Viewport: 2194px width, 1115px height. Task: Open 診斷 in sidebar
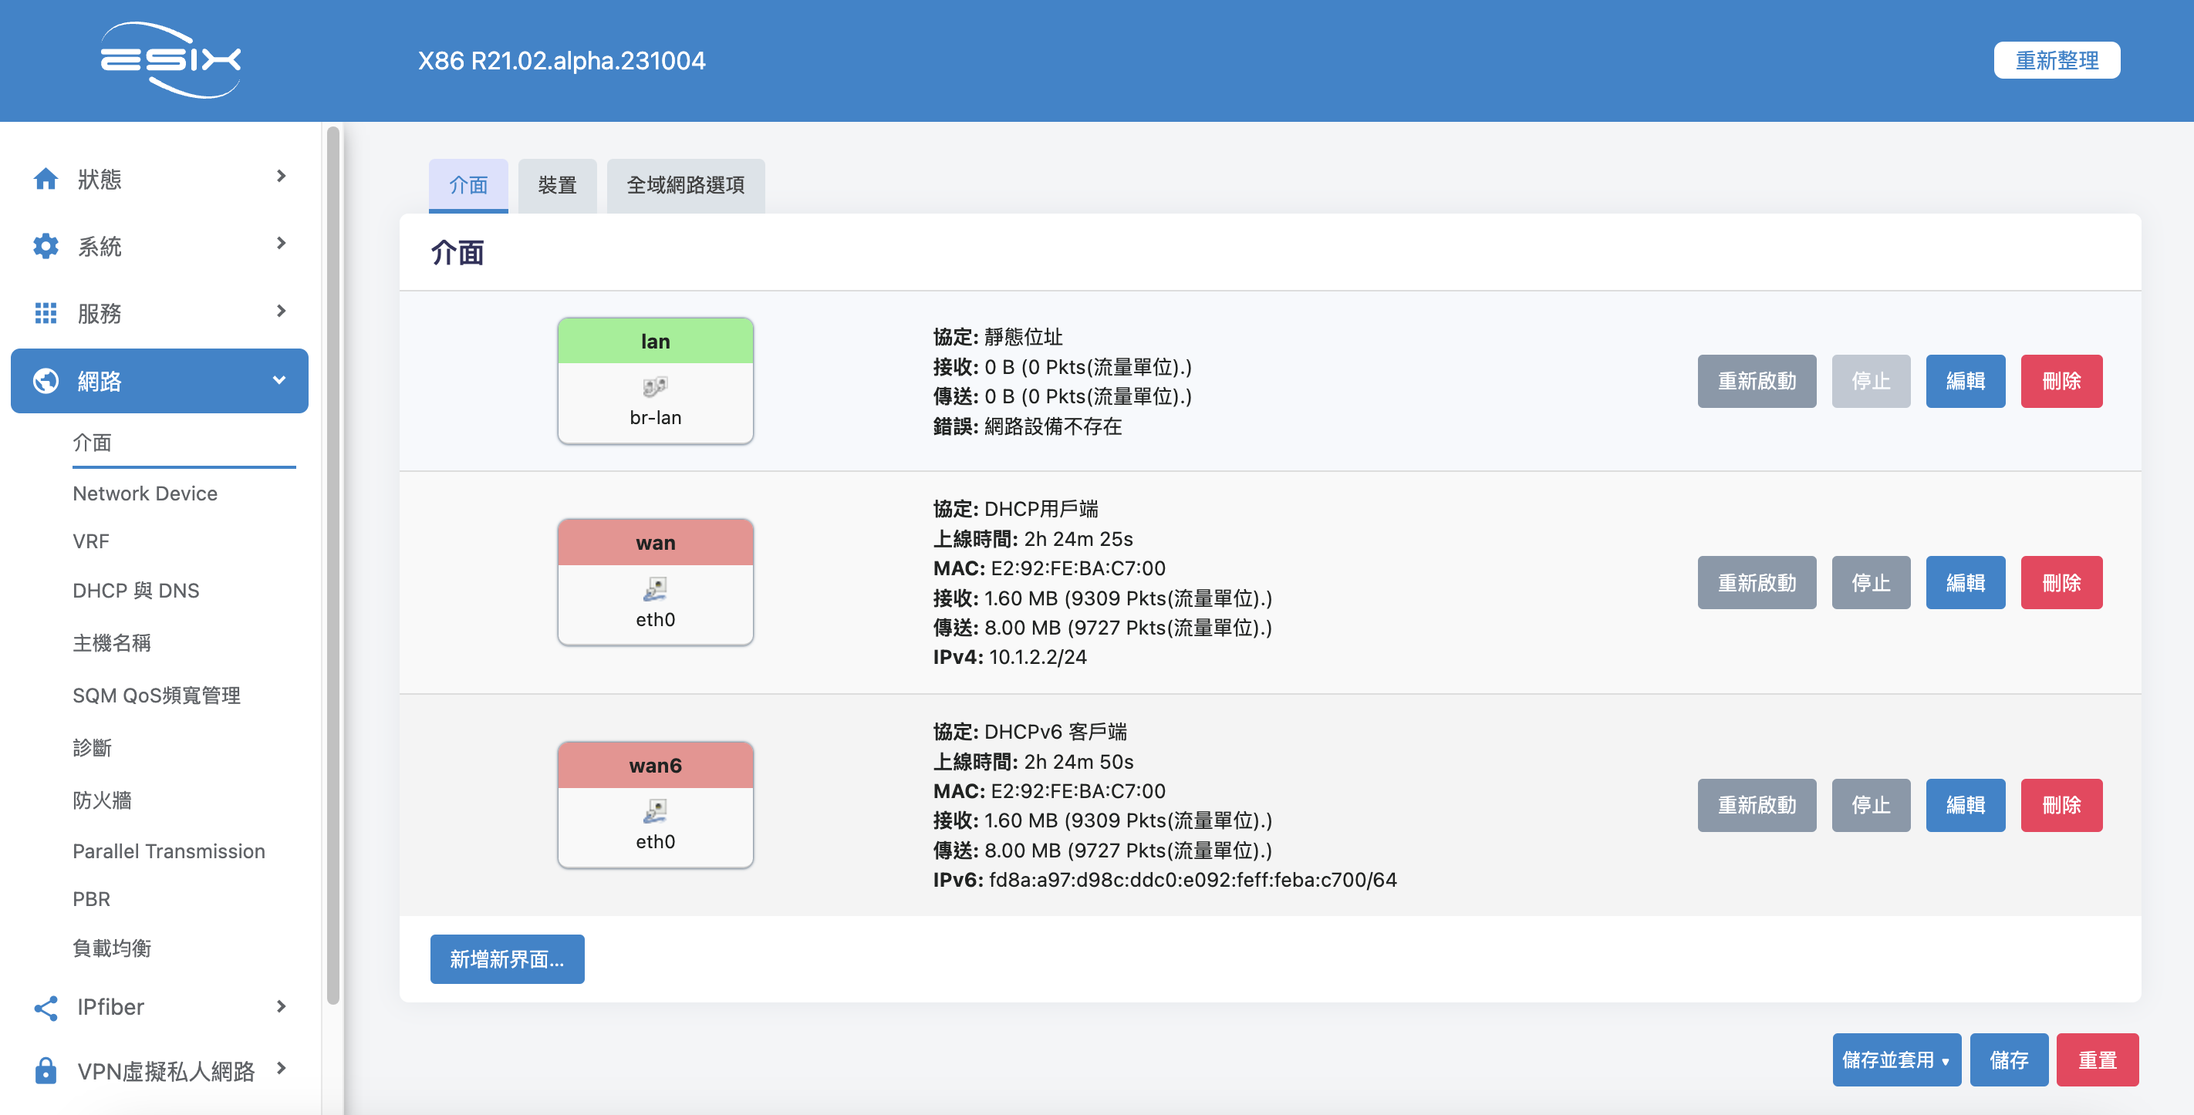(x=92, y=748)
